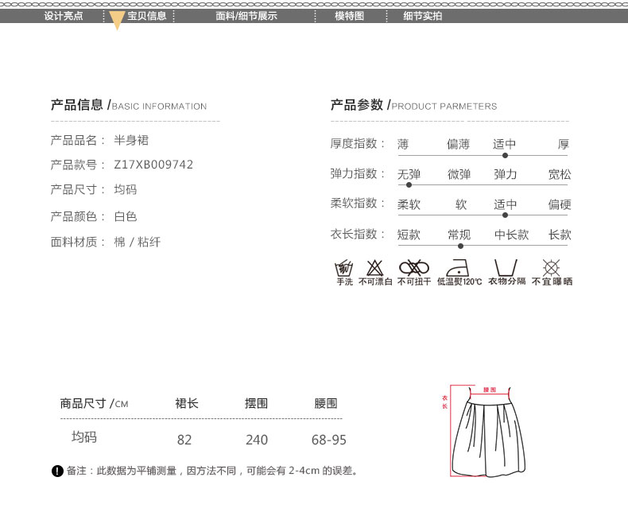628x516 pixels.
Task: Click the 腰围 label on skirt diagram
Action: pyautogui.click(x=490, y=390)
